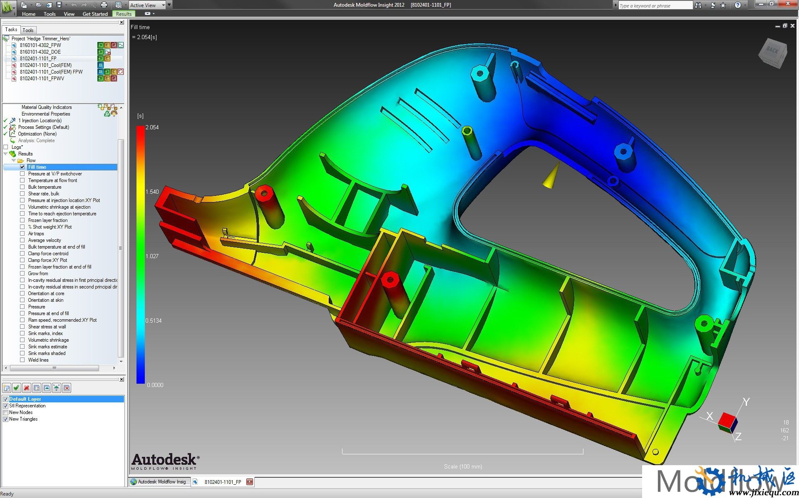Screen dimensions: 799x498
Task: Click the Save icon in the toolbar
Action: pos(60,5)
